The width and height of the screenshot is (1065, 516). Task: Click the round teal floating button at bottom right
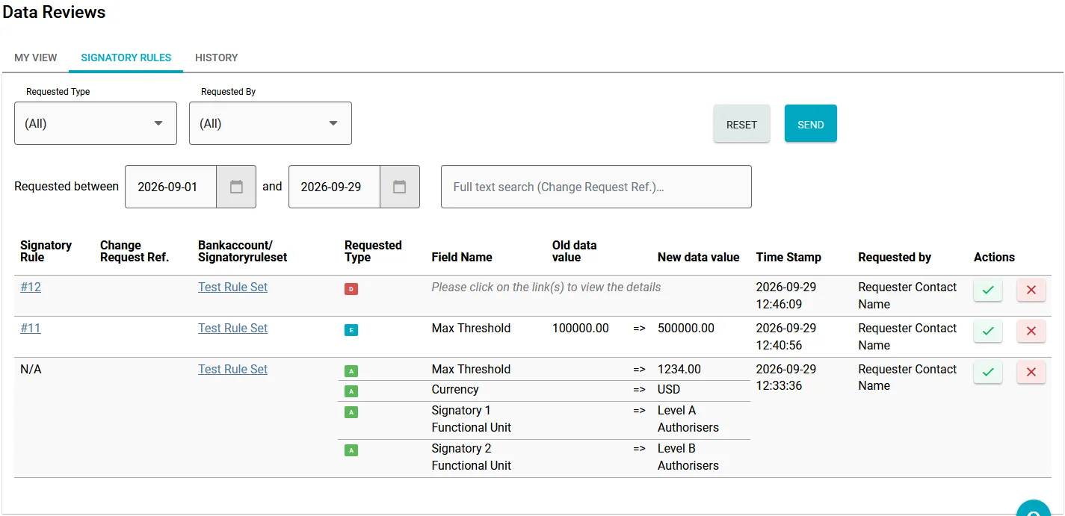1035,509
